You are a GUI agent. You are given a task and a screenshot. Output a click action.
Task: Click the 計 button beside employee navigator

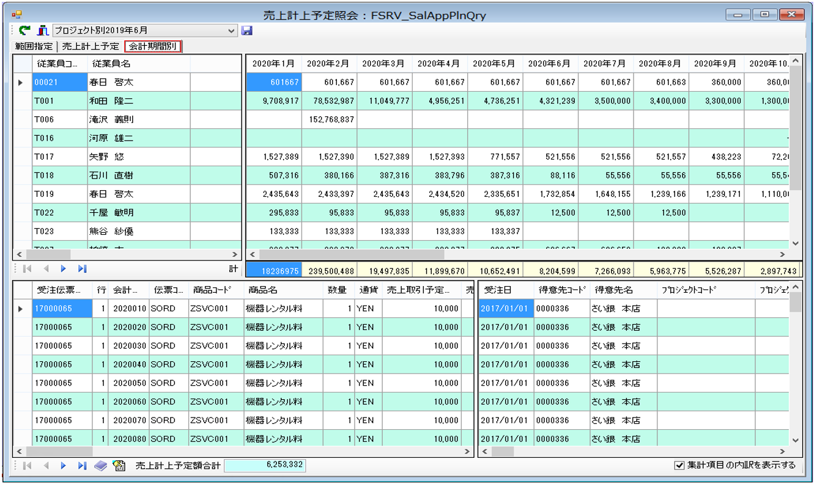[x=233, y=268]
